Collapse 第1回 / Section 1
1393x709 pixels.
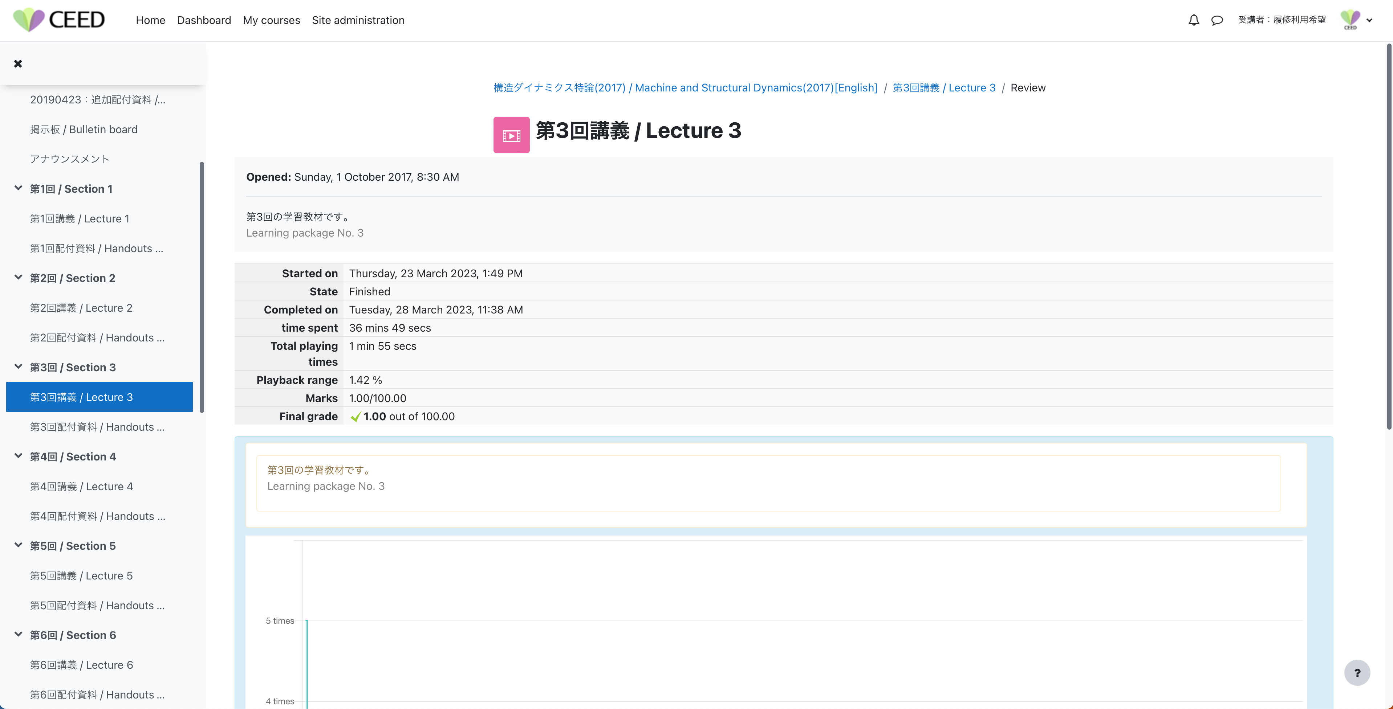[19, 188]
